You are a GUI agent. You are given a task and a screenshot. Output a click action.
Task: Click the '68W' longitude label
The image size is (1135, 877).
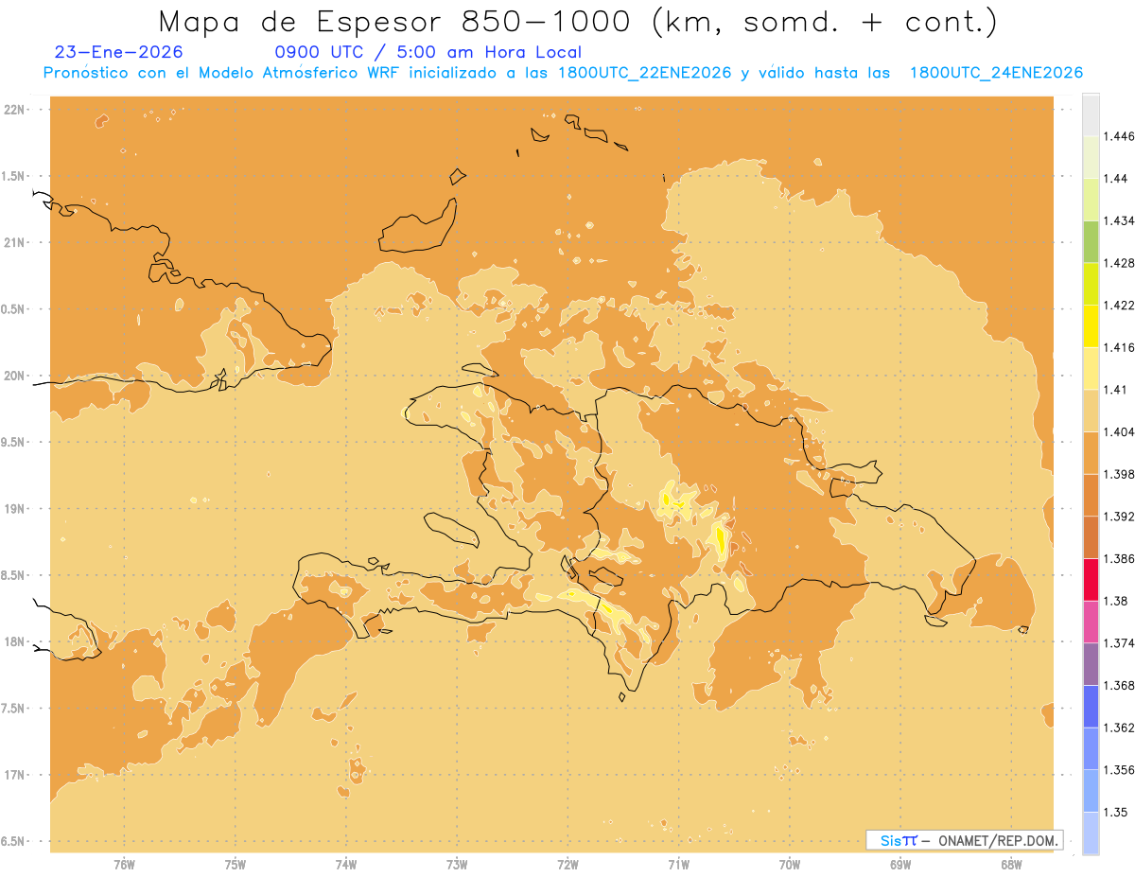pyautogui.click(x=1011, y=865)
